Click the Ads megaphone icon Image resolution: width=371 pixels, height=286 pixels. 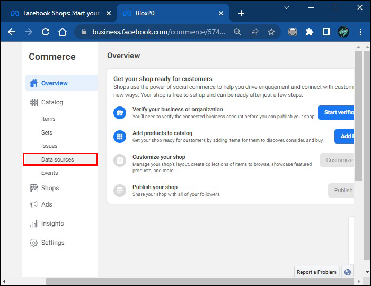tap(34, 204)
